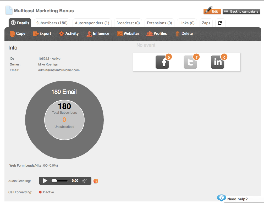Mute the audio greeting player
Viewport: 264px width, 203px height.
[85, 181]
